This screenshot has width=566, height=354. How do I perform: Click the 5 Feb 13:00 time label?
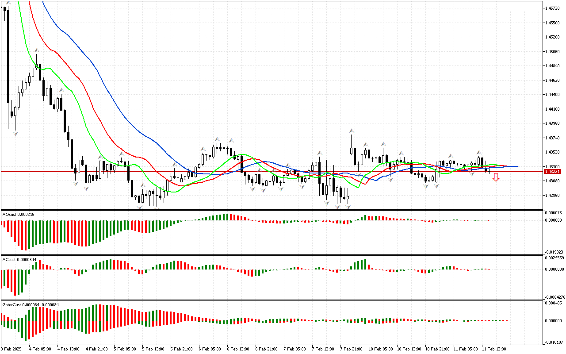pos(153,349)
